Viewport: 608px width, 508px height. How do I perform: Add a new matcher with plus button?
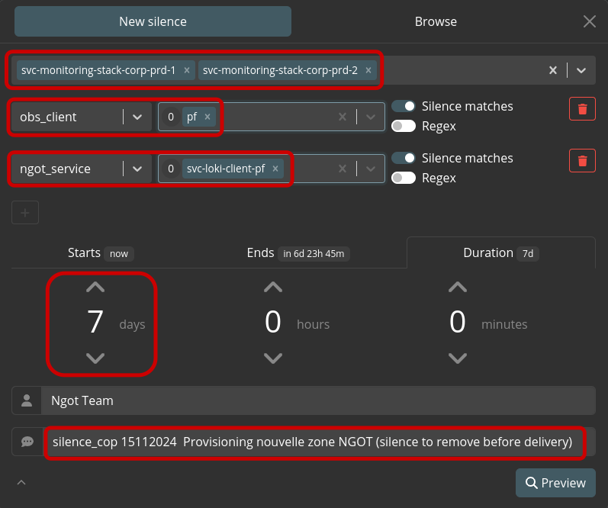click(25, 213)
